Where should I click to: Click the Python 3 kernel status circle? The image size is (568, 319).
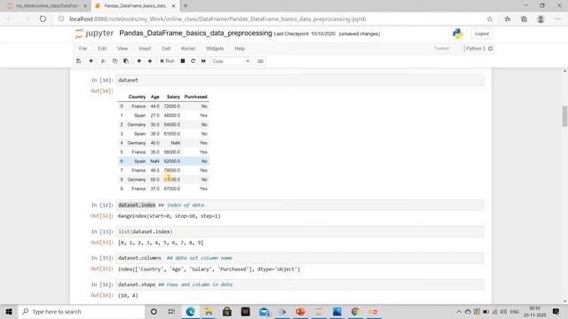point(491,49)
